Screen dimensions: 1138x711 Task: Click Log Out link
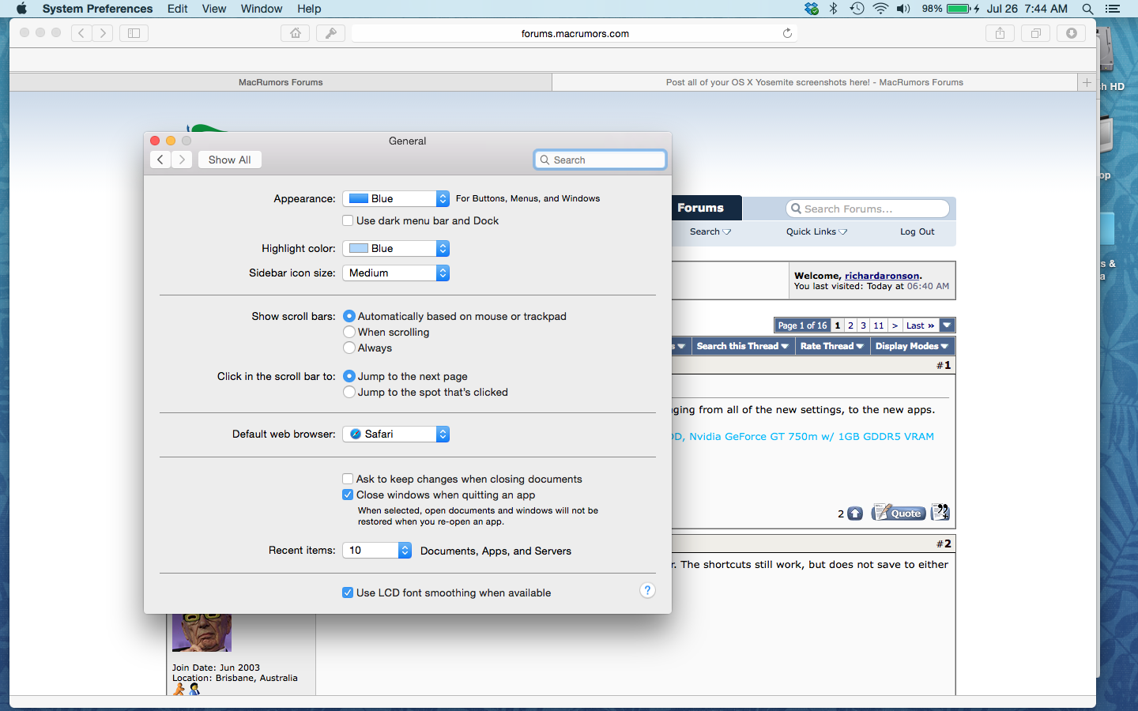coord(917,231)
